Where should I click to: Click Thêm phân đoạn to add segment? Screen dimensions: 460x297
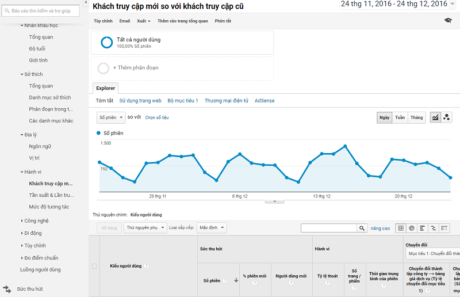tap(135, 68)
